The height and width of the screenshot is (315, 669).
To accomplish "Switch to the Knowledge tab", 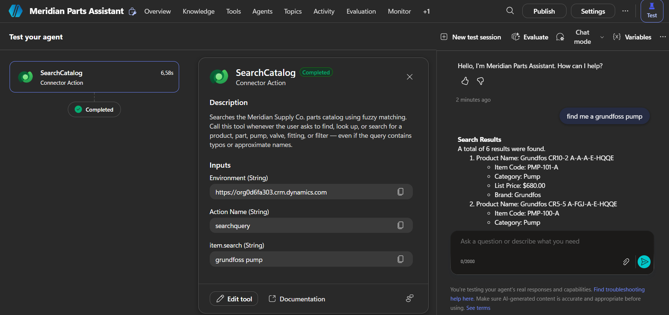I will tap(199, 11).
